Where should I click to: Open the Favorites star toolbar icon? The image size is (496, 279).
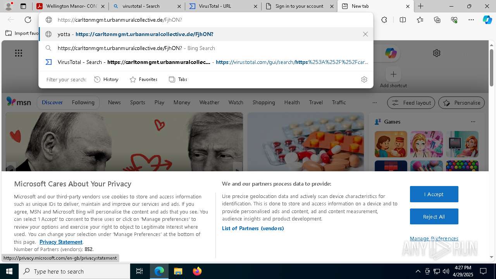tap(420, 20)
